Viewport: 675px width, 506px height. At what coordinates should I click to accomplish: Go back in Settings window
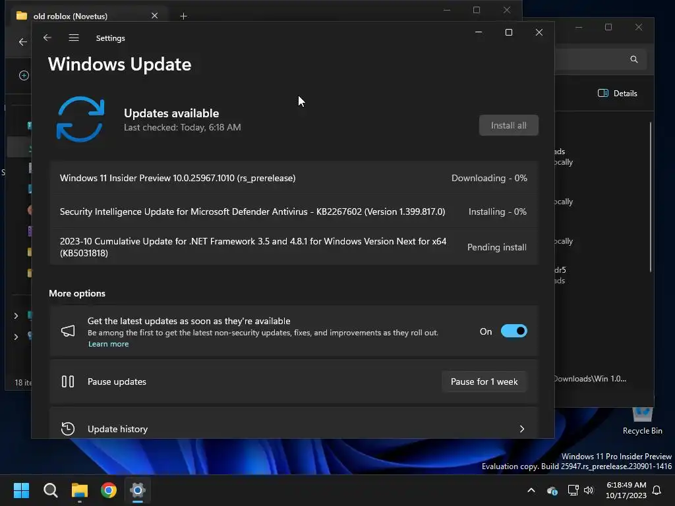point(47,38)
